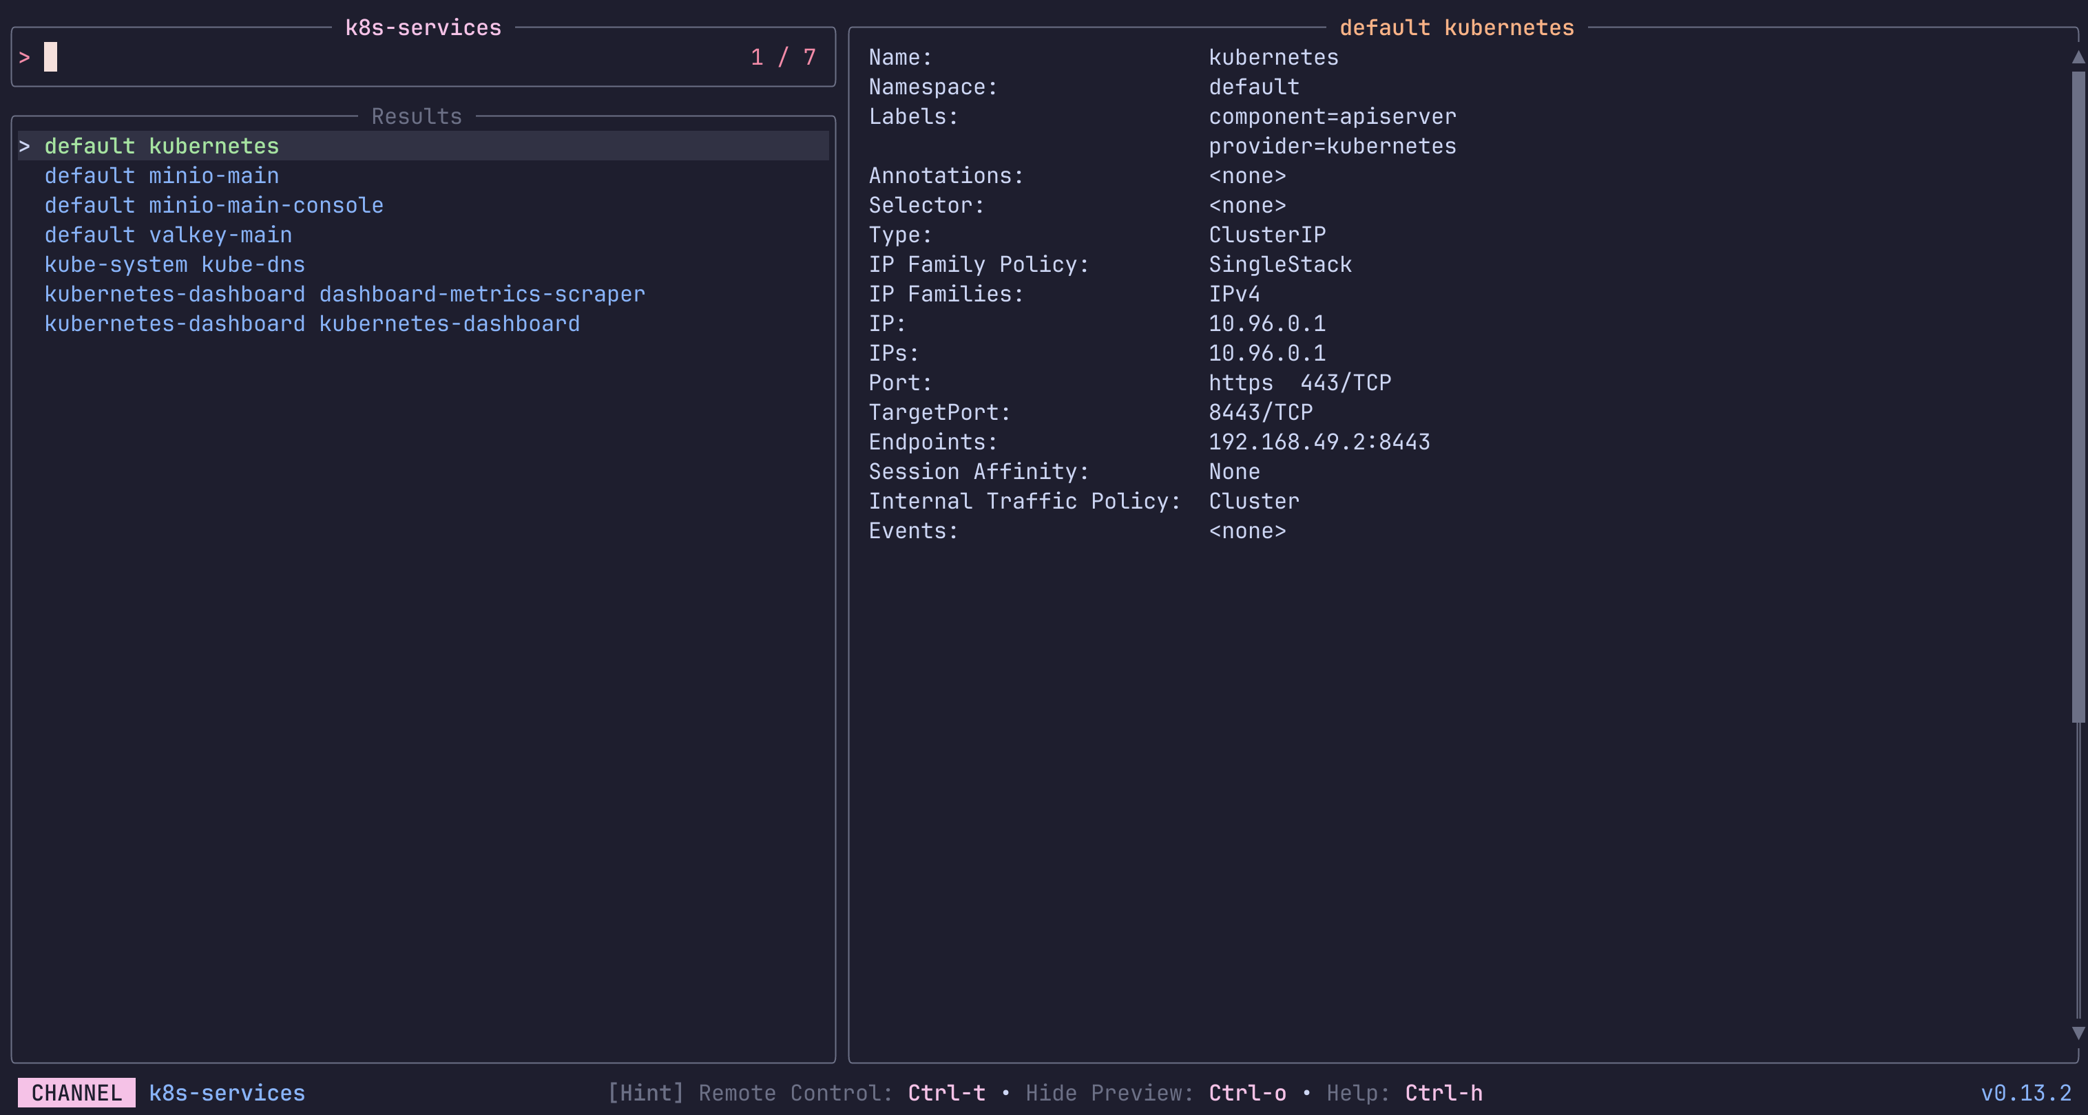Click the selection caret beside default kubernetes
This screenshot has height=1115, width=2088.
coord(24,146)
